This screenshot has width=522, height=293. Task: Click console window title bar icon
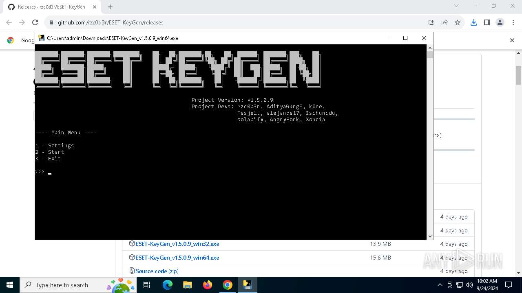[x=42, y=38]
